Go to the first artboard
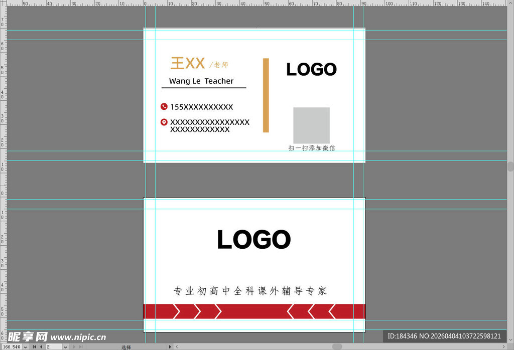Screen dimensions: 514x350 tap(34, 346)
